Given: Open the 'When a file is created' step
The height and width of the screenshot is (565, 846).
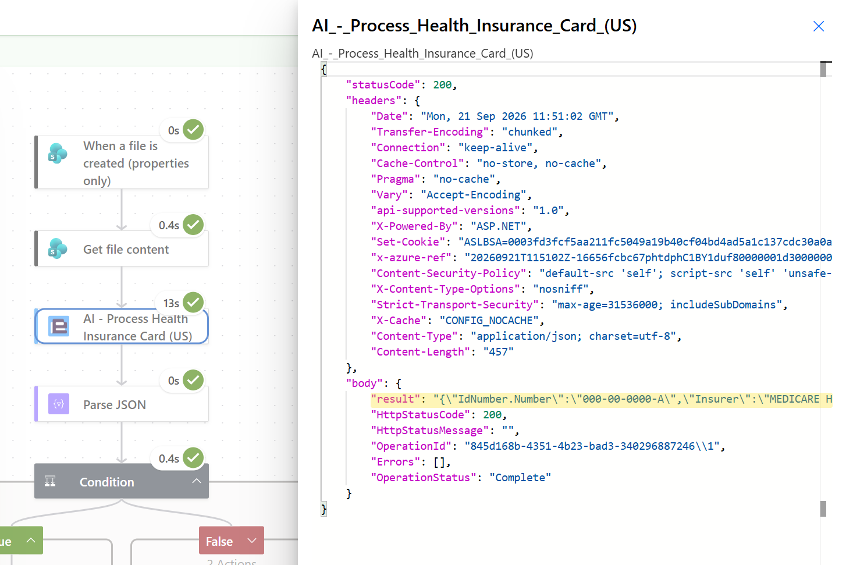Looking at the screenshot, I should point(122,162).
